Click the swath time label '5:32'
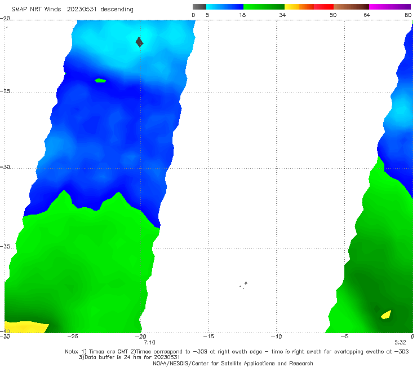This screenshot has height=367, width=417. tap(400, 343)
